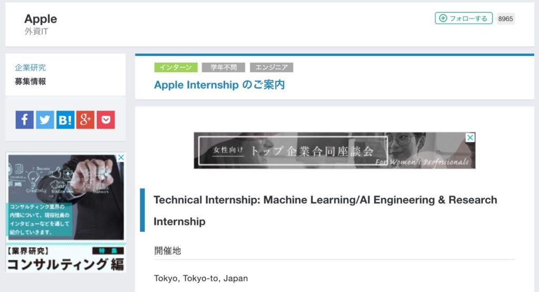This screenshot has width=539, height=292.
Task: Share via the Google+ icon
Action: click(x=85, y=120)
